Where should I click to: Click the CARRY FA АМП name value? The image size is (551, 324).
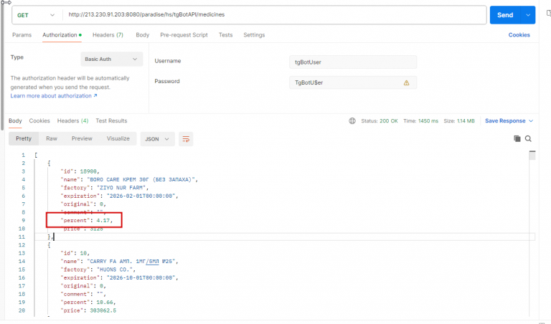(133, 261)
